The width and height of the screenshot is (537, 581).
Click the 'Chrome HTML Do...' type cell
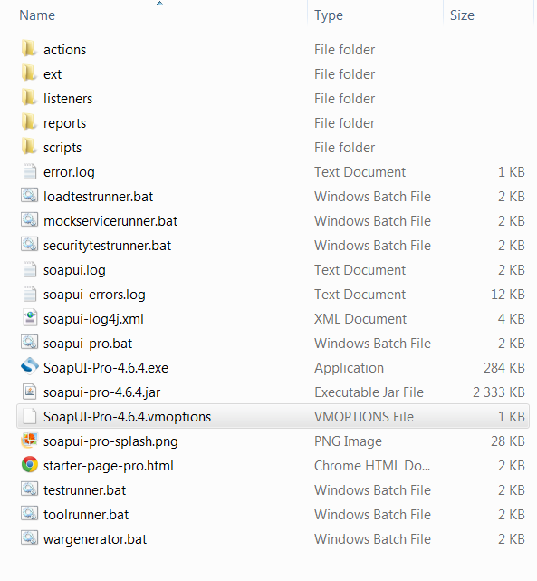372,465
